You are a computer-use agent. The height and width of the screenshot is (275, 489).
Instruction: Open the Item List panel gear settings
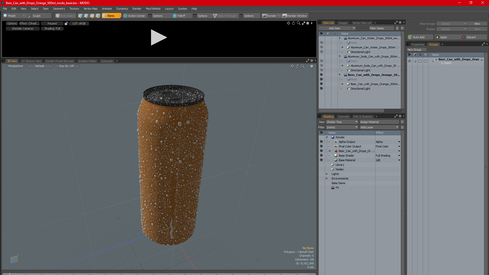[400, 23]
